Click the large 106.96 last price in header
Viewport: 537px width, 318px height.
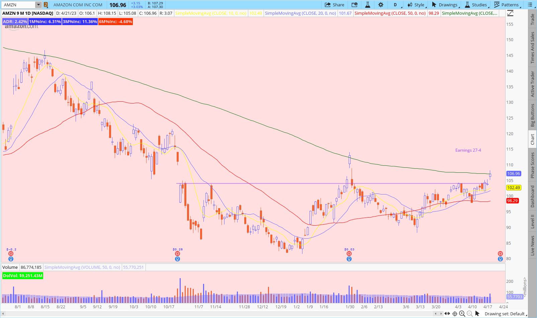(118, 5)
